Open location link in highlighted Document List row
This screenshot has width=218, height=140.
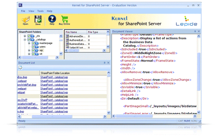coord(54,96)
